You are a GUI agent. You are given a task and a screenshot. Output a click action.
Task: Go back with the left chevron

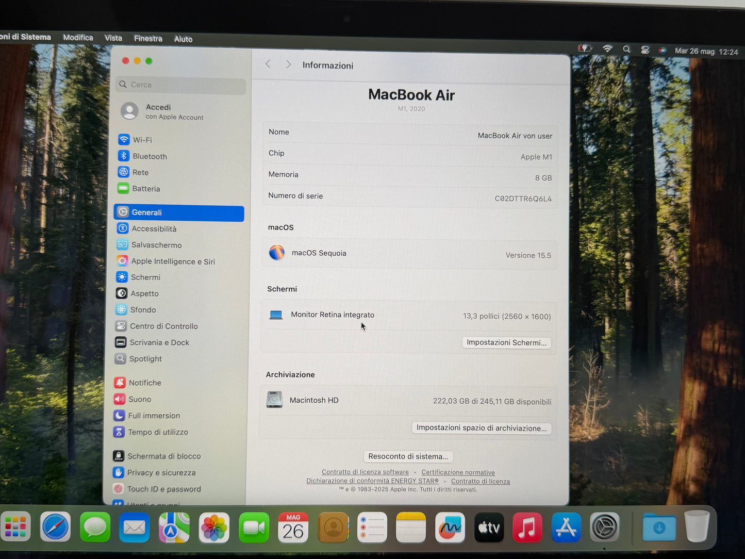[x=268, y=64]
